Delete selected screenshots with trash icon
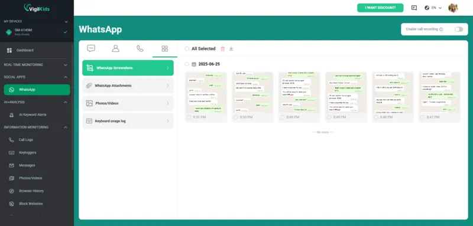Image resolution: width=473 pixels, height=226 pixels. [223, 49]
